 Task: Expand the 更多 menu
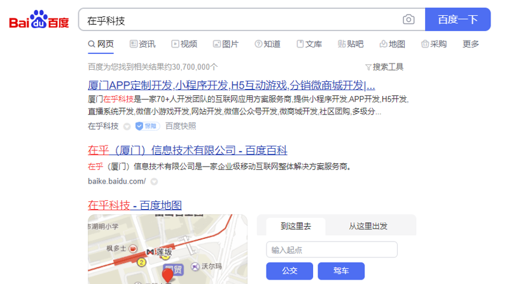[471, 44]
